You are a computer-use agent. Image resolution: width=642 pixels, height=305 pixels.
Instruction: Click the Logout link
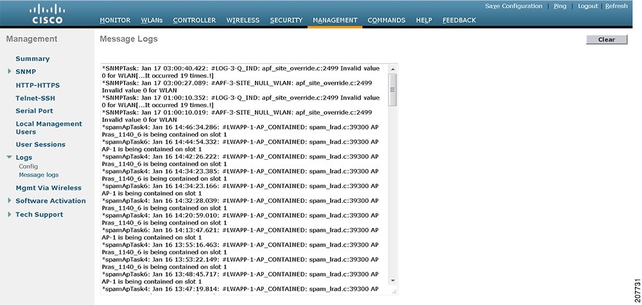coord(588,6)
